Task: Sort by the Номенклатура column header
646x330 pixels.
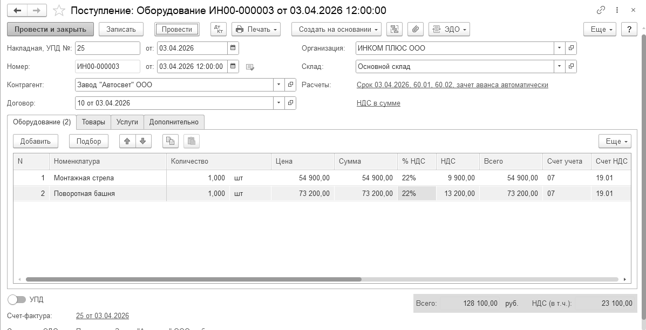Action: 108,161
